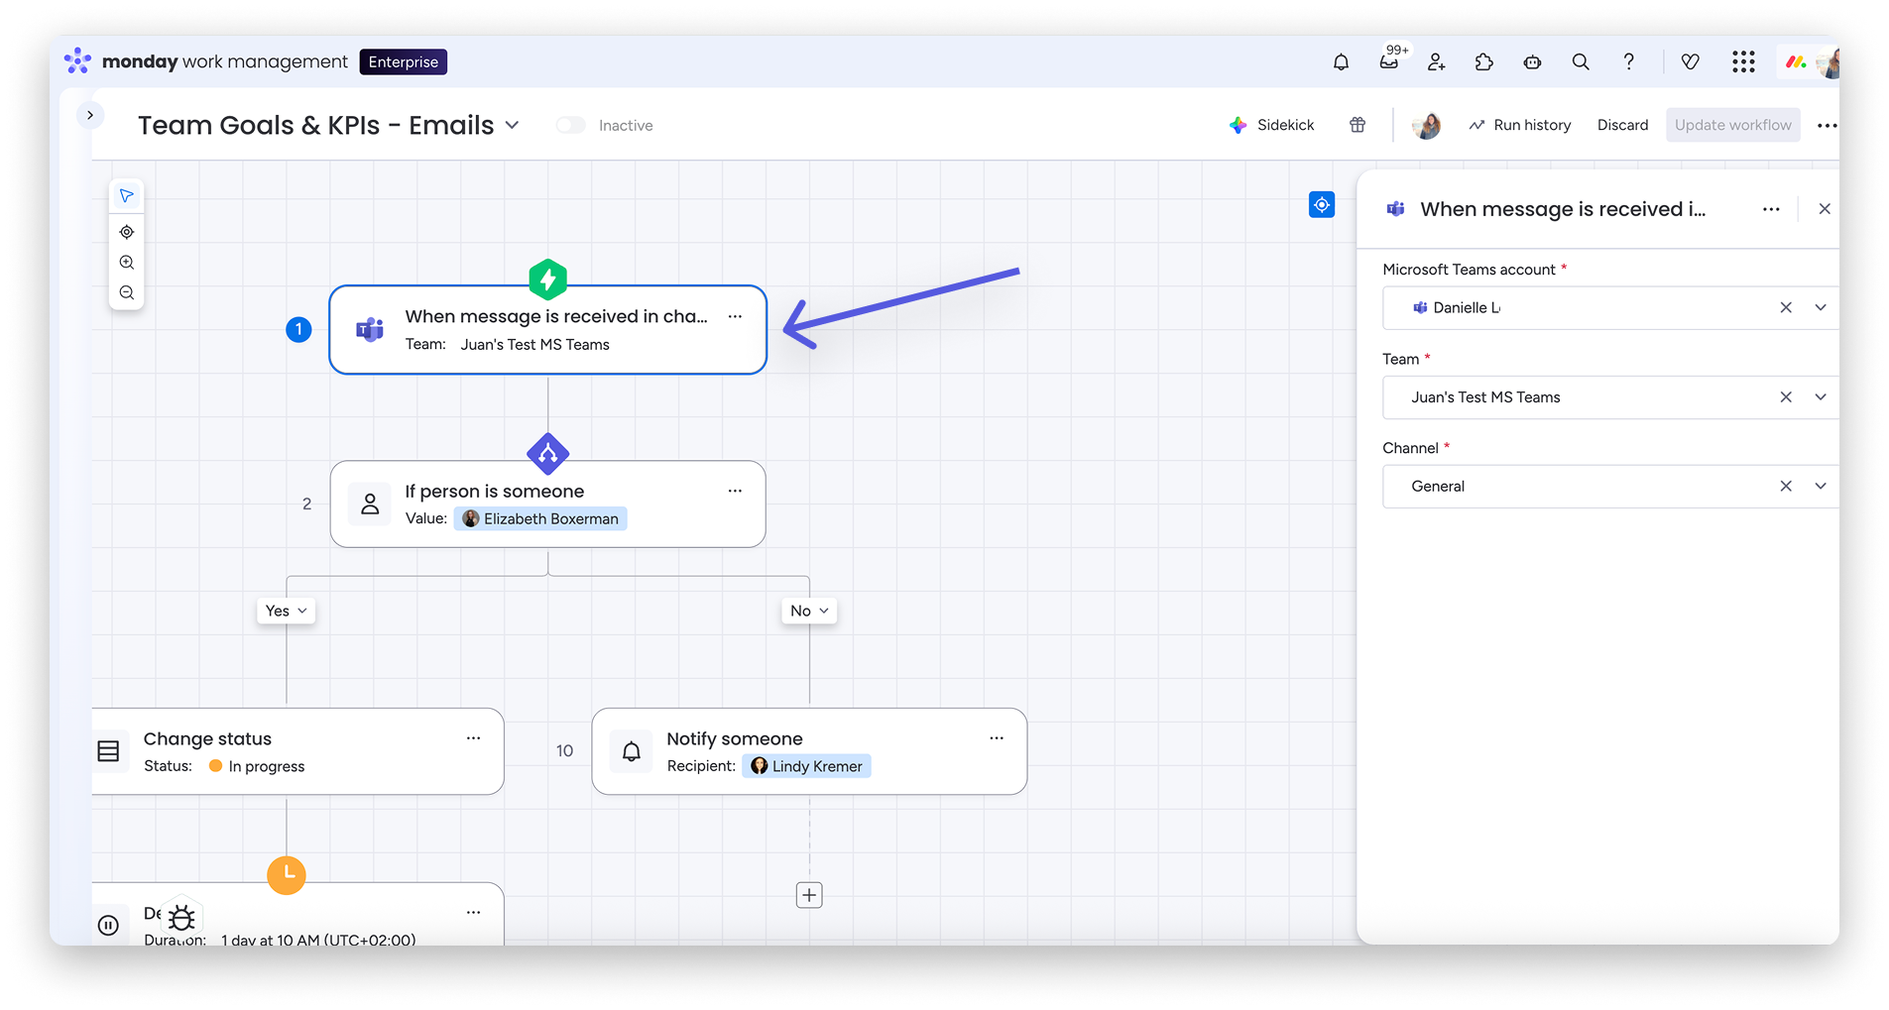Screen dimensions: 1889x1010
Task: Click the Elizabeth Boxerman value chip
Action: pos(540,518)
